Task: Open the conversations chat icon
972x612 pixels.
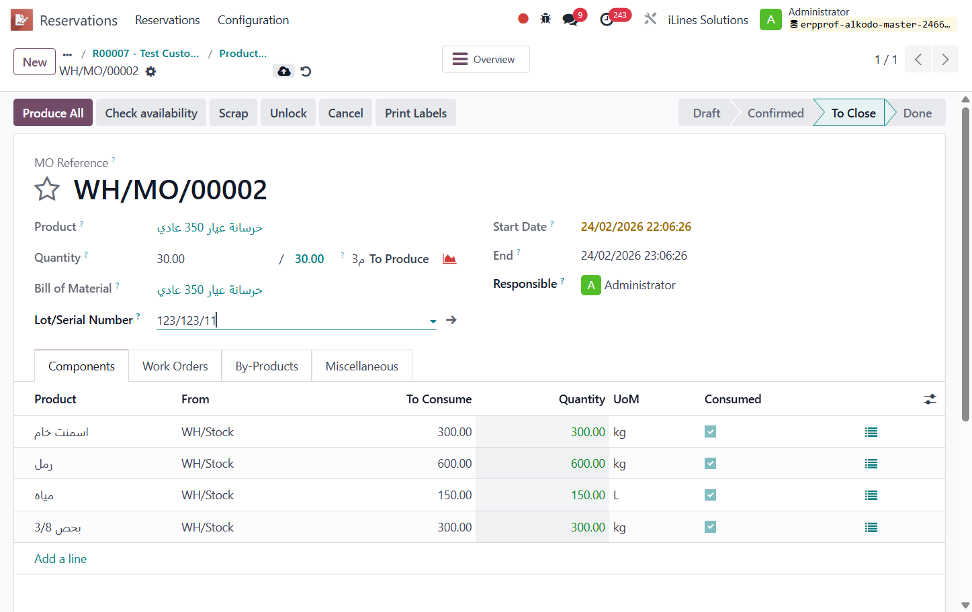Action: click(x=570, y=19)
